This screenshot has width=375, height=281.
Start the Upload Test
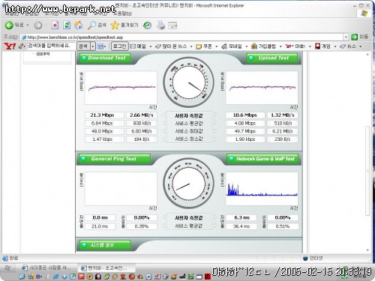tap(272, 58)
